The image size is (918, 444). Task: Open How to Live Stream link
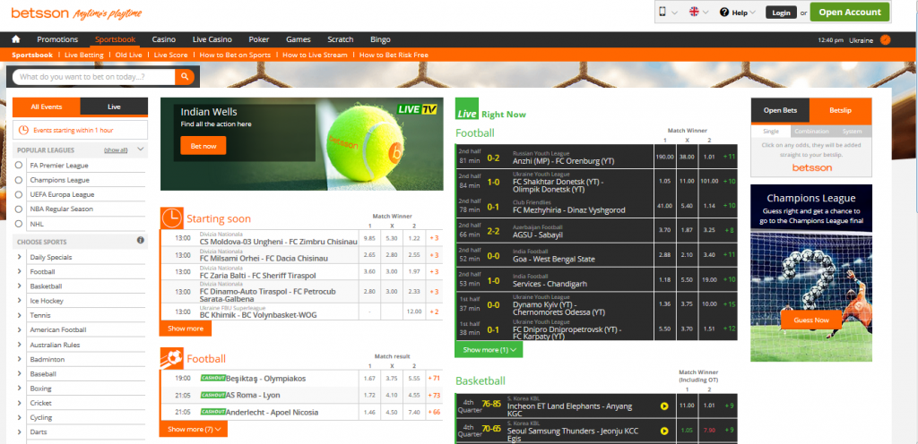(315, 55)
